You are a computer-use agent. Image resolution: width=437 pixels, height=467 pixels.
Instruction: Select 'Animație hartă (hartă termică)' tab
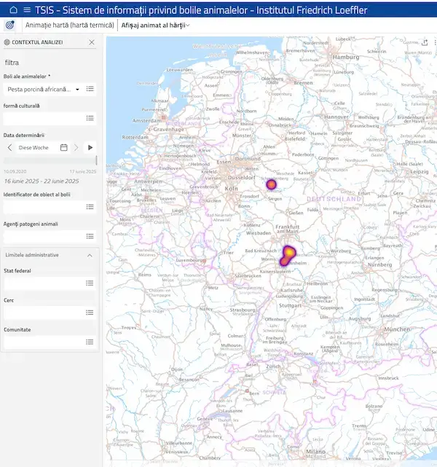[x=70, y=25]
